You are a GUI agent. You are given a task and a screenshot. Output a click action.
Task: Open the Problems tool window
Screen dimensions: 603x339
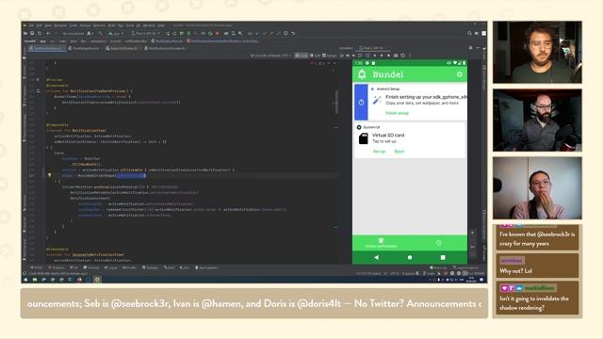57,267
